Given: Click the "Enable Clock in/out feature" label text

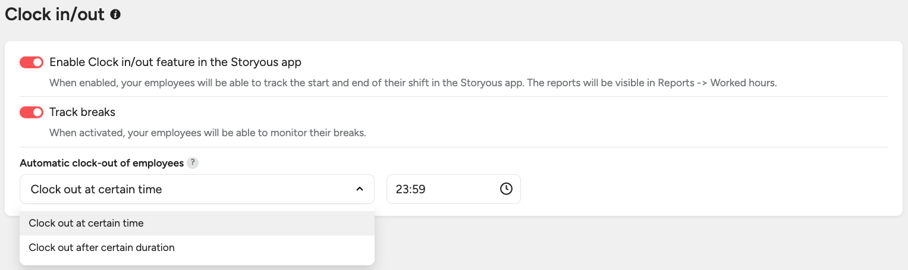Looking at the screenshot, I should 175,62.
